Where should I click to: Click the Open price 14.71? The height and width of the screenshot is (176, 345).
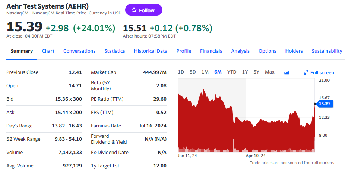point(75,85)
